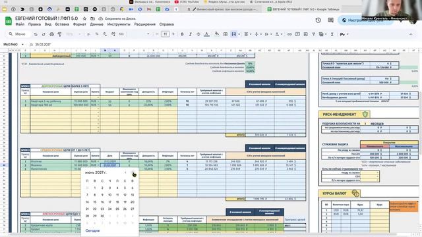Viewport: 422px width, 237px height.
Task: Select day 10 in the calendar
Action: 110,195
